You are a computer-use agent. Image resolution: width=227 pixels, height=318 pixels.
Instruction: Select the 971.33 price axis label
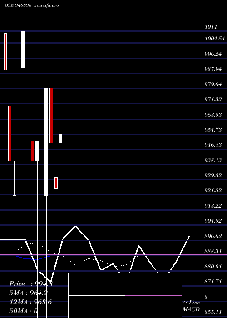point(213,99)
